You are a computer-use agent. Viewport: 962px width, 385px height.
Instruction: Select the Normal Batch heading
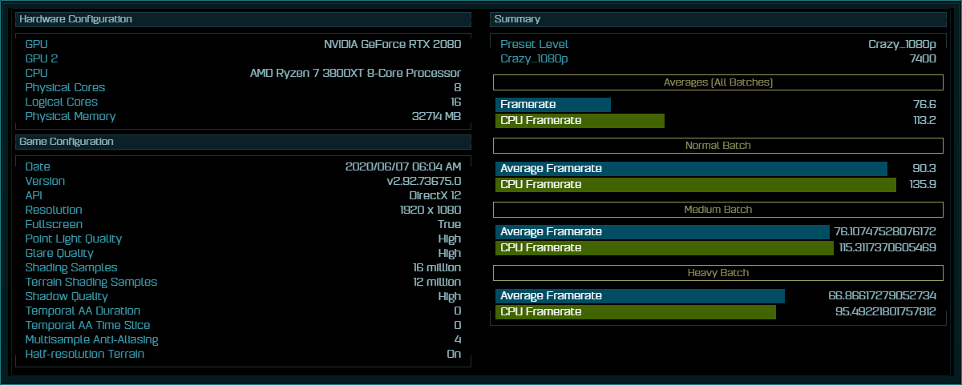[x=717, y=146]
